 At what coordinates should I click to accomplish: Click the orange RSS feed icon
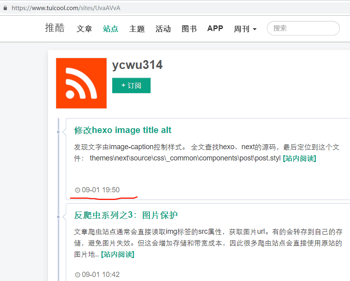point(81,83)
